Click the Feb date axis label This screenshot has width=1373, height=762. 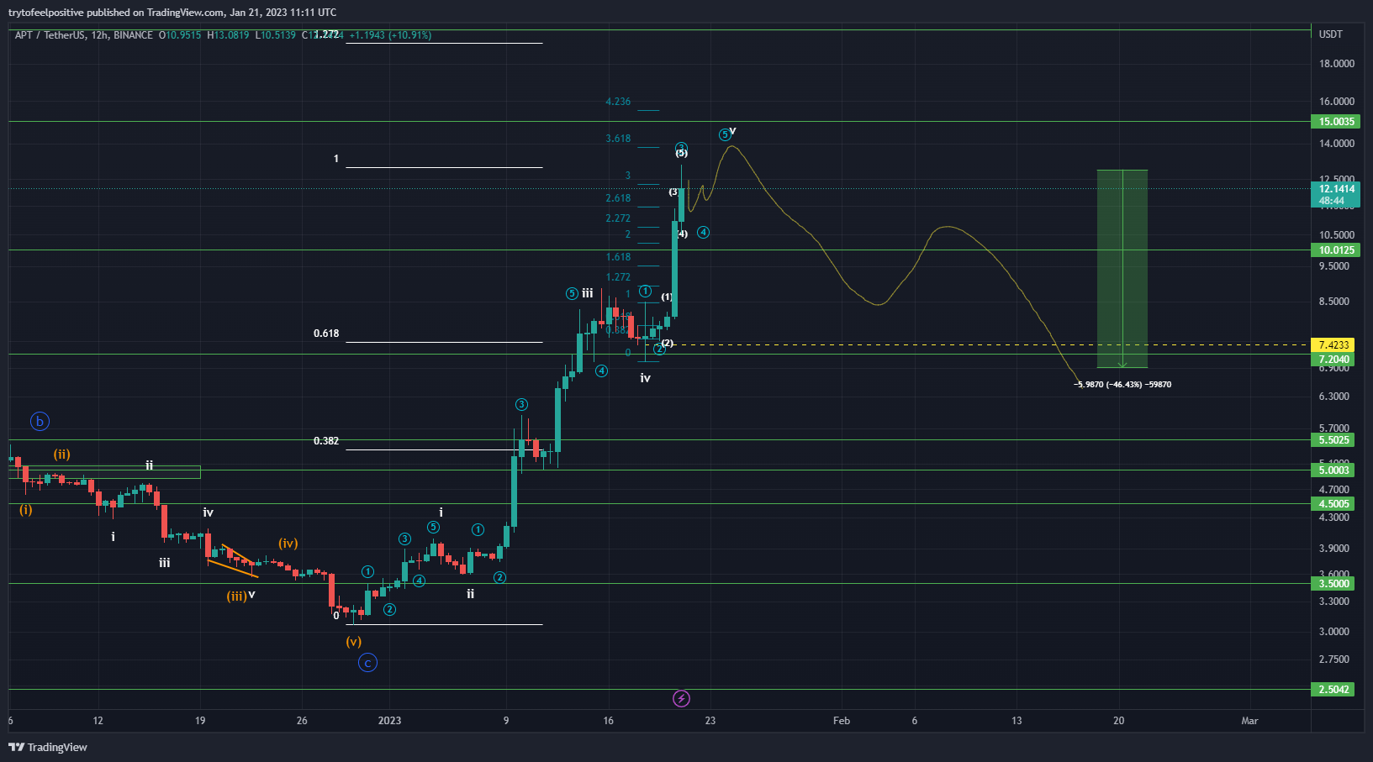coord(842,721)
